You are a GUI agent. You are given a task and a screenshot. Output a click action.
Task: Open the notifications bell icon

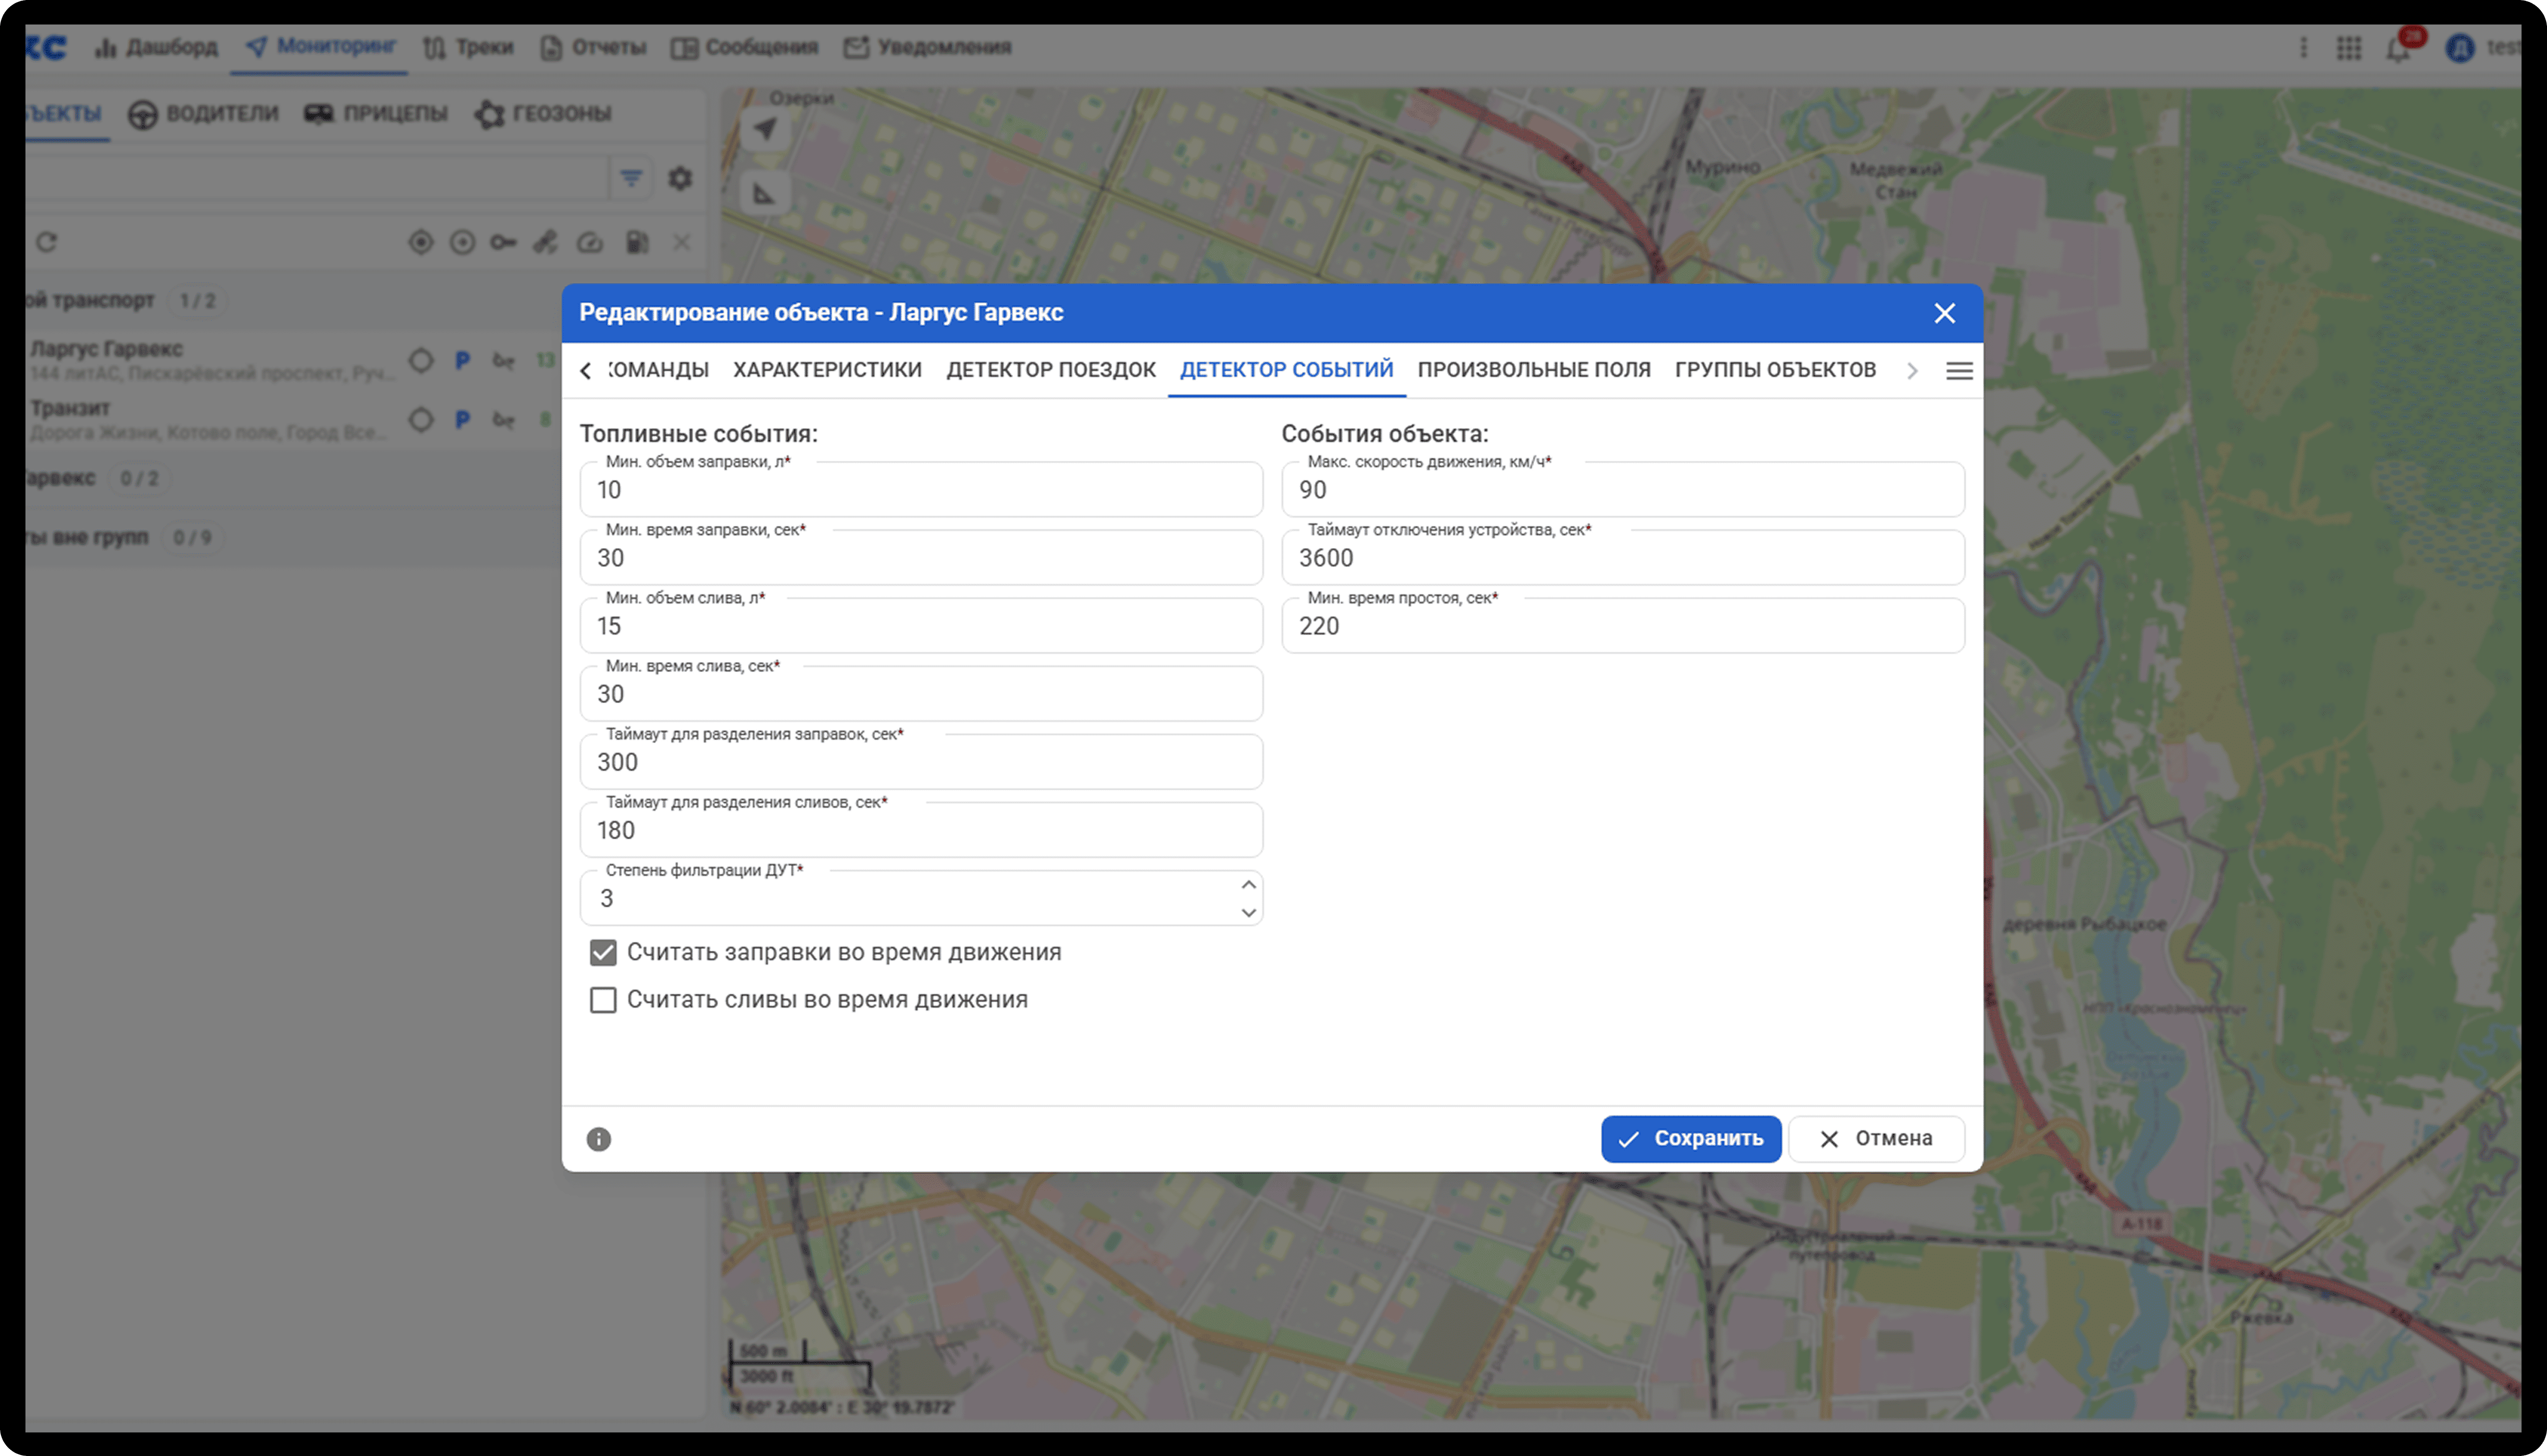click(2398, 48)
